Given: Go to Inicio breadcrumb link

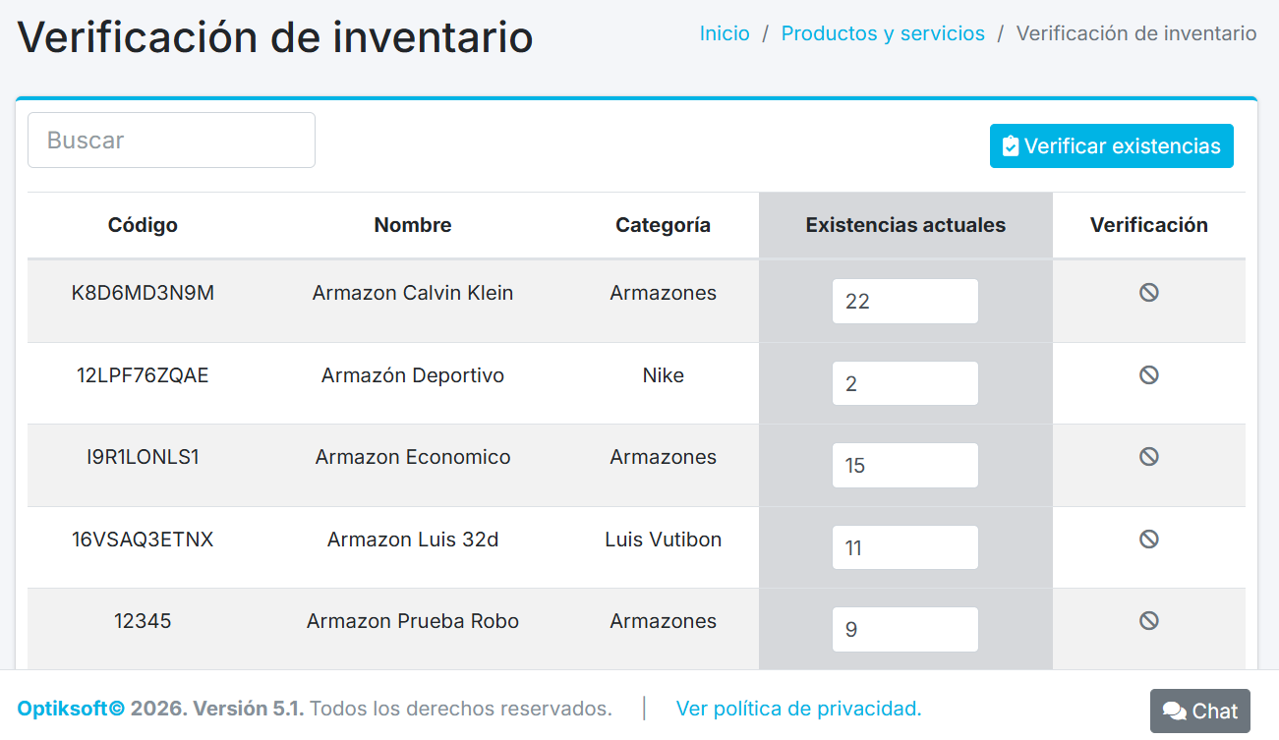Looking at the screenshot, I should (x=725, y=33).
